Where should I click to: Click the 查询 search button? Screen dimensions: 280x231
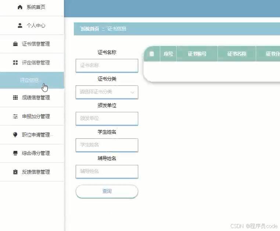pos(107,191)
